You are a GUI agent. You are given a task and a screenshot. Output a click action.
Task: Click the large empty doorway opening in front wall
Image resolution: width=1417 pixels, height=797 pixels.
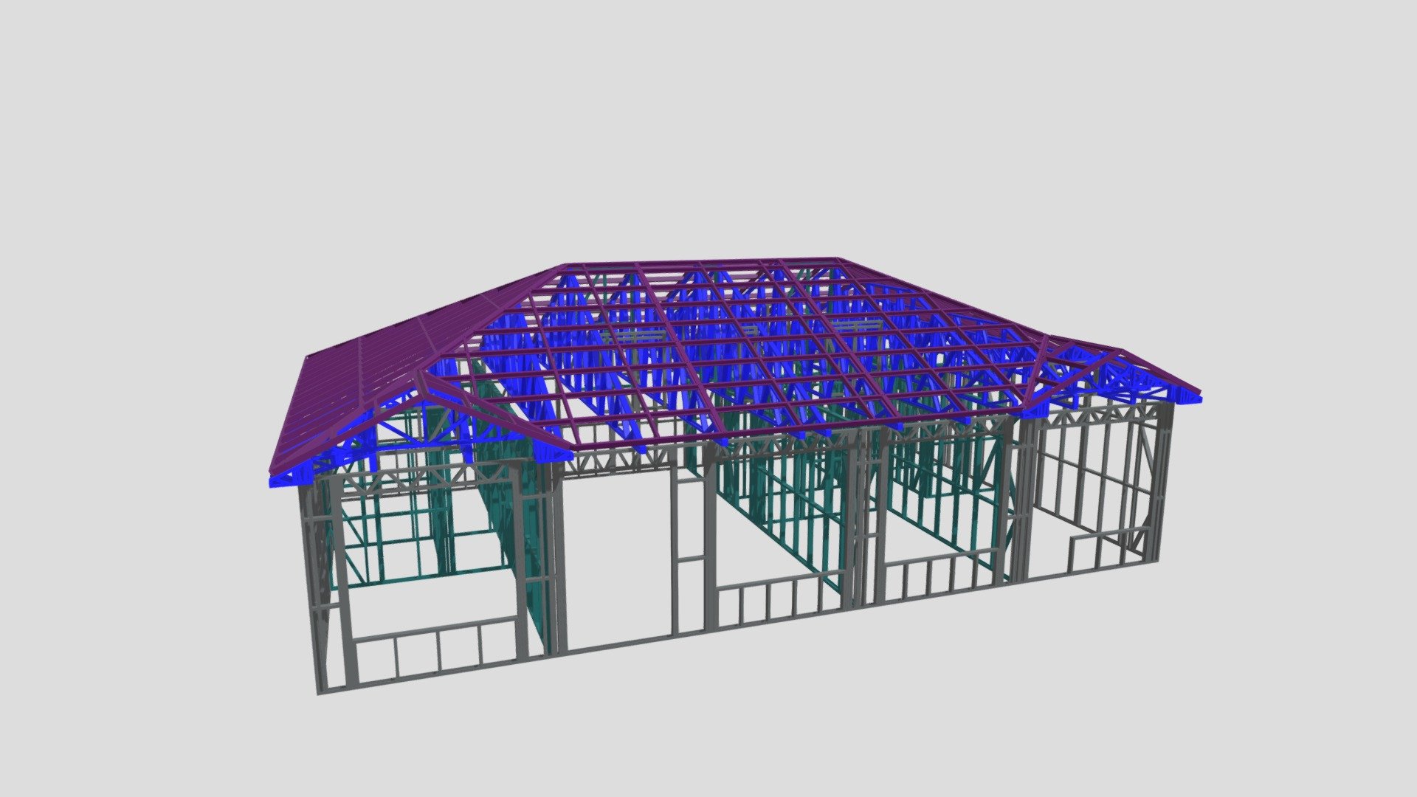[618, 559]
